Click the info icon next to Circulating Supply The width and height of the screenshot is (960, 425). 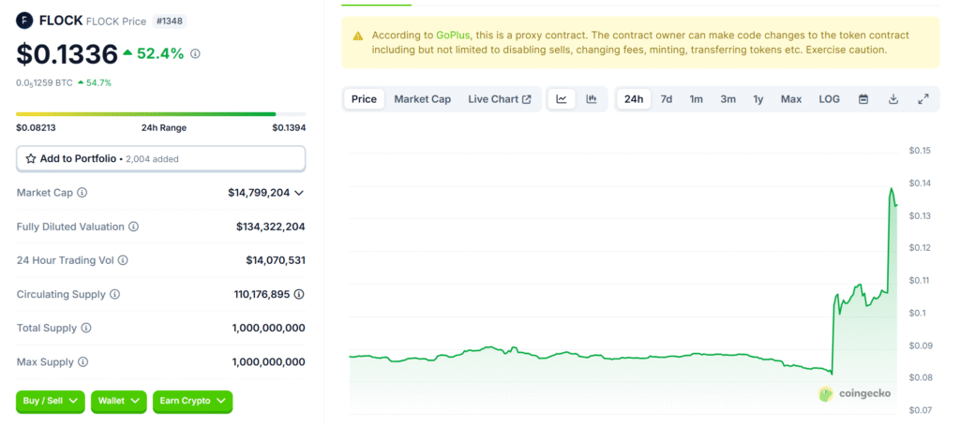point(114,294)
